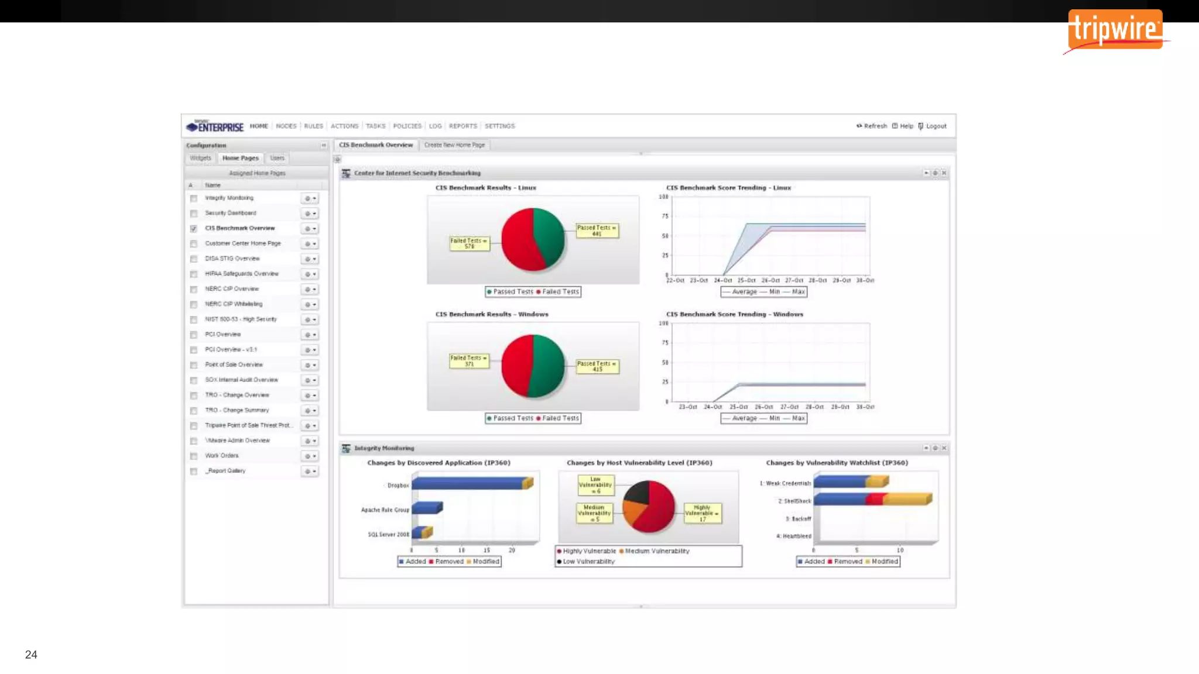The height and width of the screenshot is (674, 1199).
Task: Collapse the Integrity Monitoring widget panel
Action: pos(926,448)
